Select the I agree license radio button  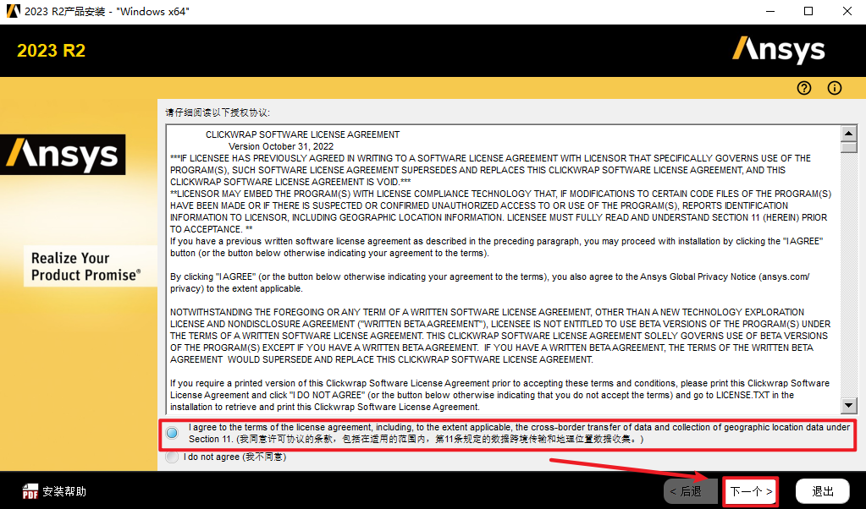pos(173,434)
